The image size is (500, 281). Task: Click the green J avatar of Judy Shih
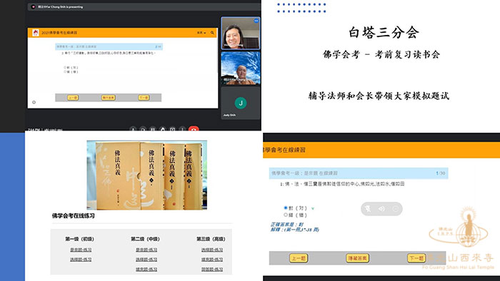241,103
